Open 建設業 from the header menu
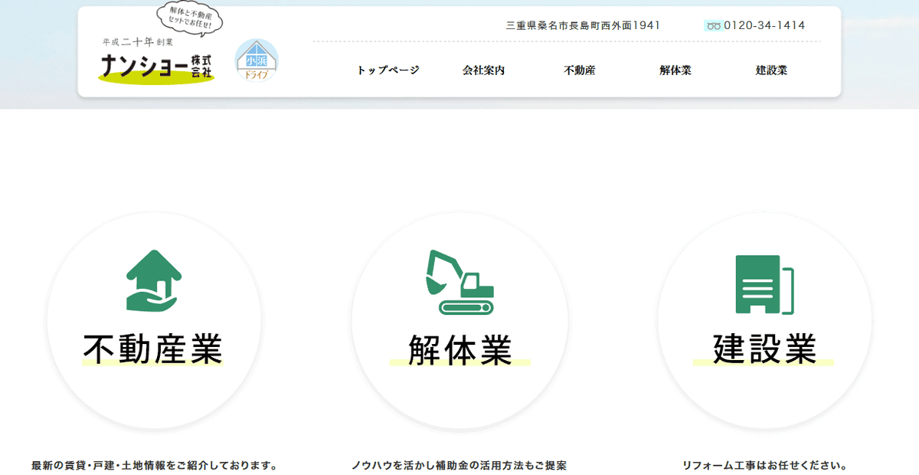Screen dimensions: 919x475 point(772,70)
